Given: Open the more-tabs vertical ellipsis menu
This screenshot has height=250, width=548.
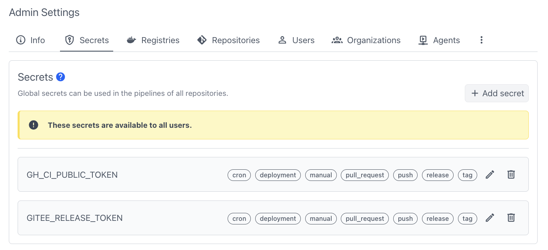Looking at the screenshot, I should 482,40.
